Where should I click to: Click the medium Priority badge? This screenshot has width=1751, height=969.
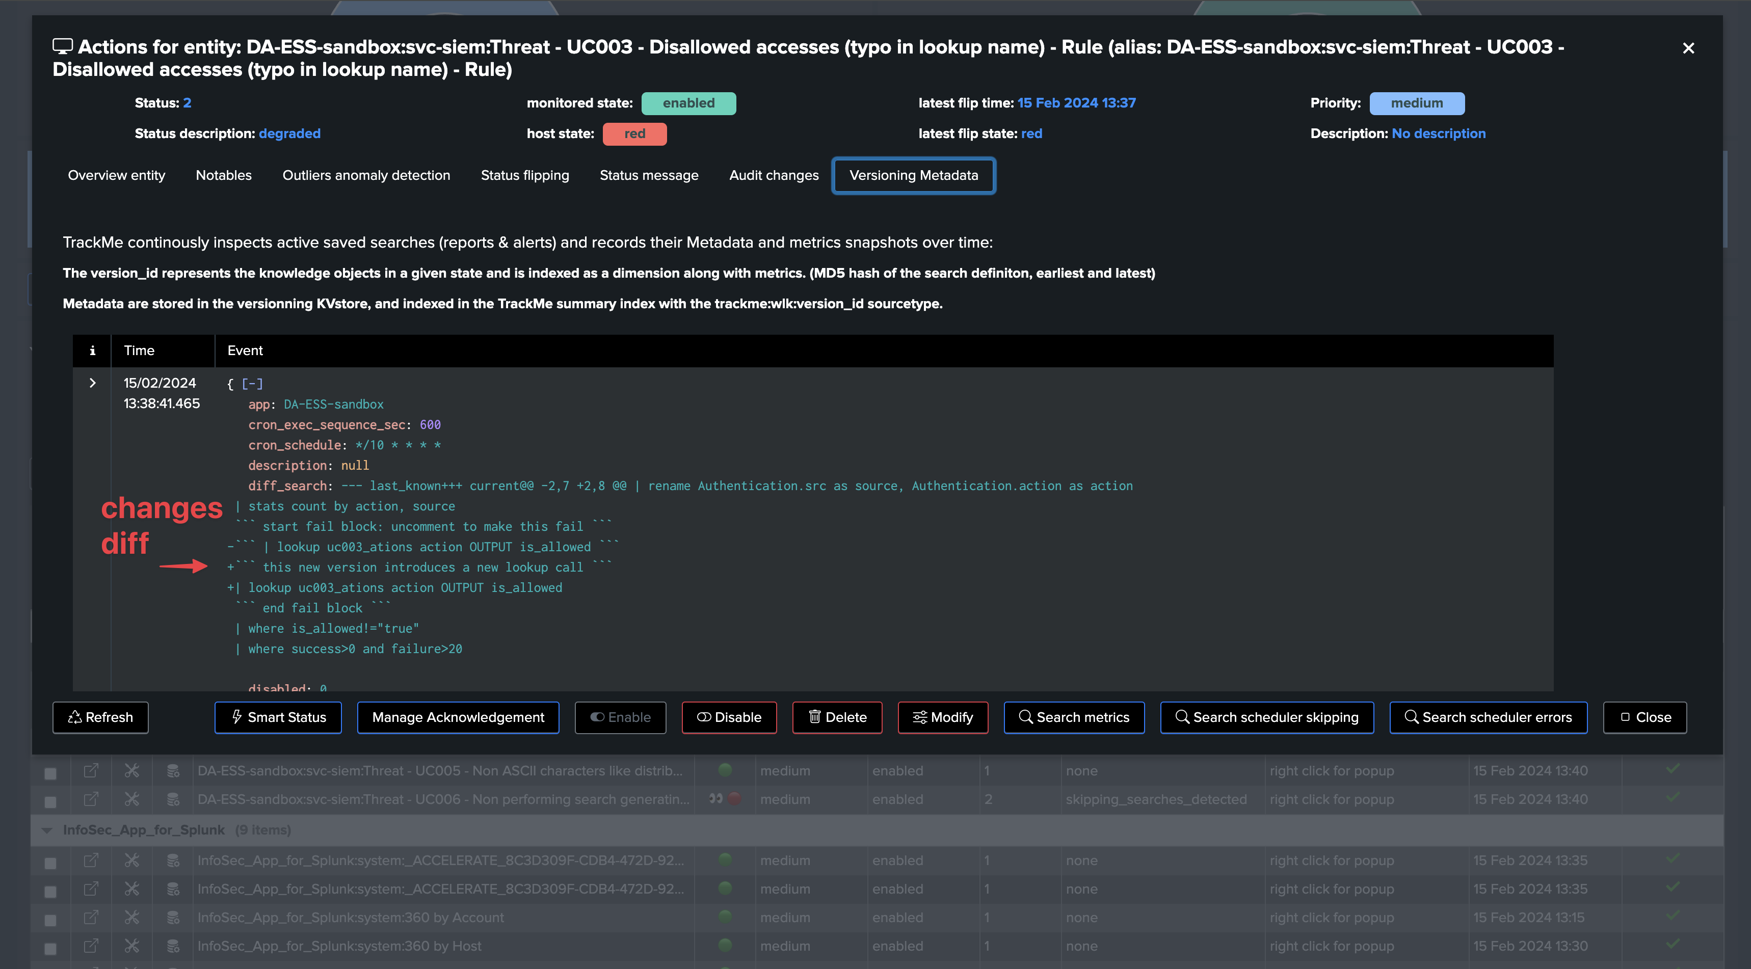[x=1417, y=103]
